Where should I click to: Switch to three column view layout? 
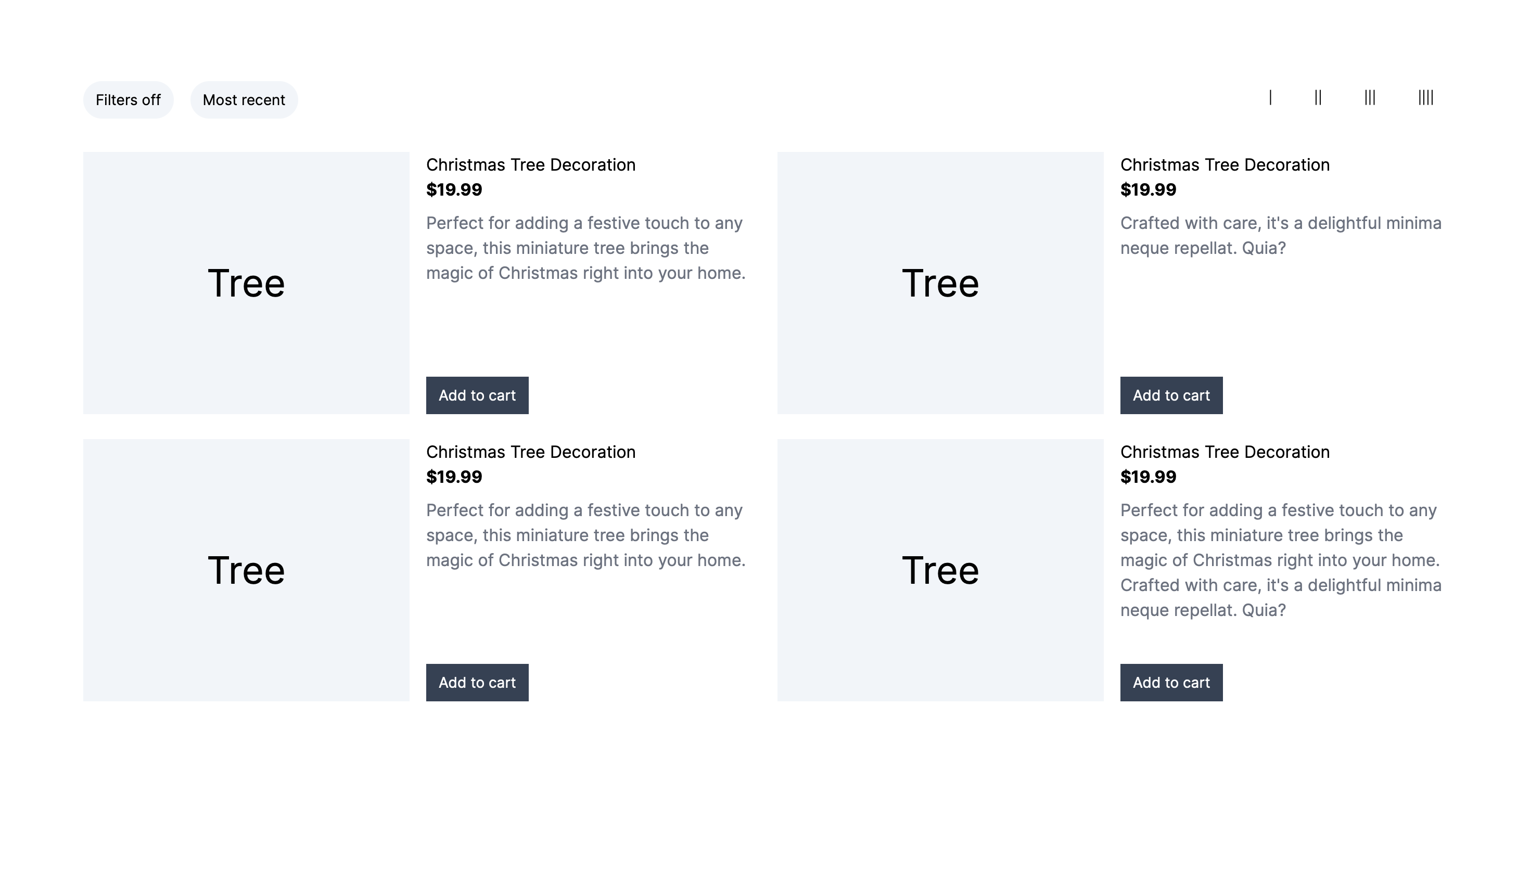1370,99
